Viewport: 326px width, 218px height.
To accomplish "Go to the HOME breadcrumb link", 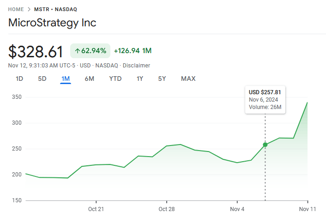I will 18,9.
